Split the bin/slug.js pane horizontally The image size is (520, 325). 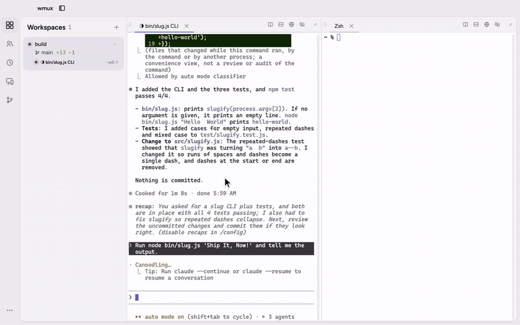point(281,25)
